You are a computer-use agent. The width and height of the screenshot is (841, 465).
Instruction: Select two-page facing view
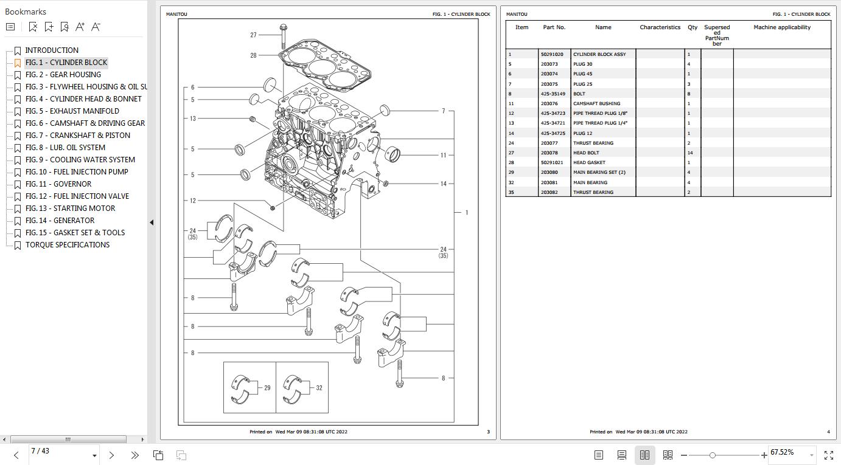(x=645, y=455)
